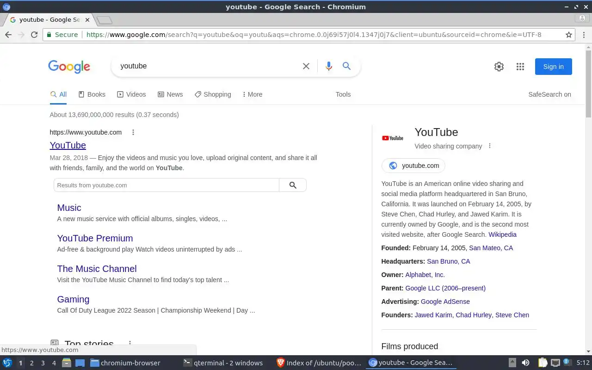Open the Steve Chen founder link
This screenshot has width=592, height=370.
point(512,315)
